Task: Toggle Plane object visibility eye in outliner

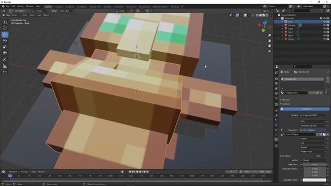Action: tap(324, 36)
